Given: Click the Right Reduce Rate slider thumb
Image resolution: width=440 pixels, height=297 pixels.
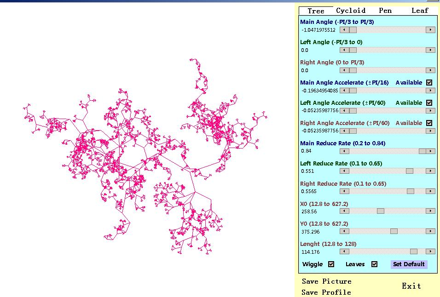Looking at the screenshot, I should pyautogui.click(x=411, y=191).
